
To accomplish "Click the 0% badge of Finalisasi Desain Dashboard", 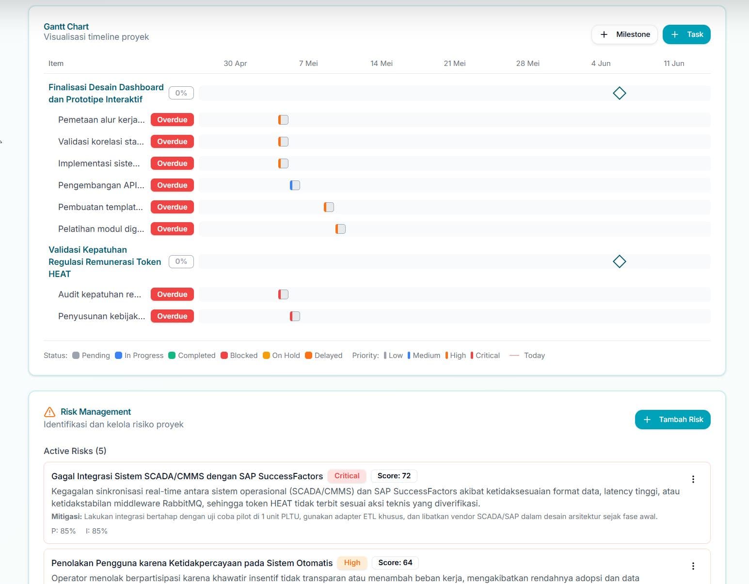I will click(181, 93).
